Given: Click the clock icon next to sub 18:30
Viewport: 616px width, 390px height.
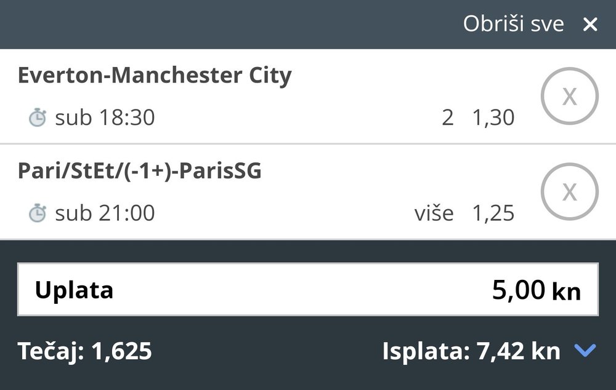Looking at the screenshot, I should 38,117.
